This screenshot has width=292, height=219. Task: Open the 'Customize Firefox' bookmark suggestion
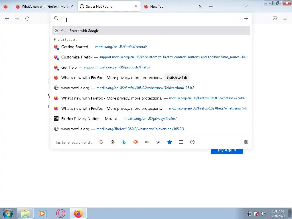(x=151, y=57)
